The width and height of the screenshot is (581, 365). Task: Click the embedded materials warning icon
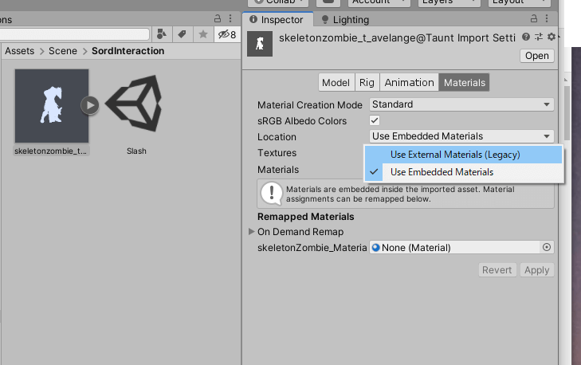tap(272, 194)
